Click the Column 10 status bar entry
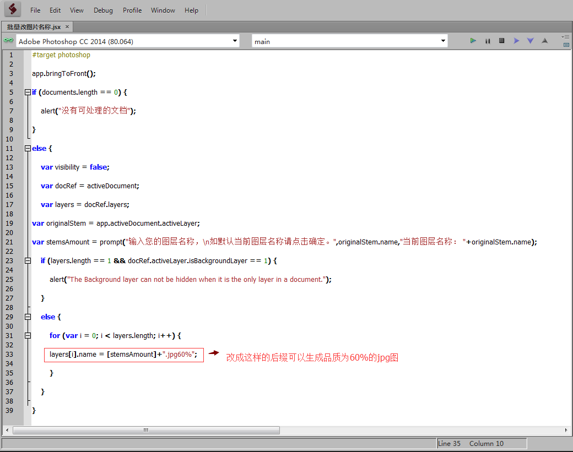The image size is (573, 452). [486, 444]
